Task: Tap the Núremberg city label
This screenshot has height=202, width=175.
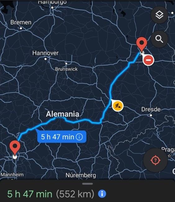Action: click(81, 175)
